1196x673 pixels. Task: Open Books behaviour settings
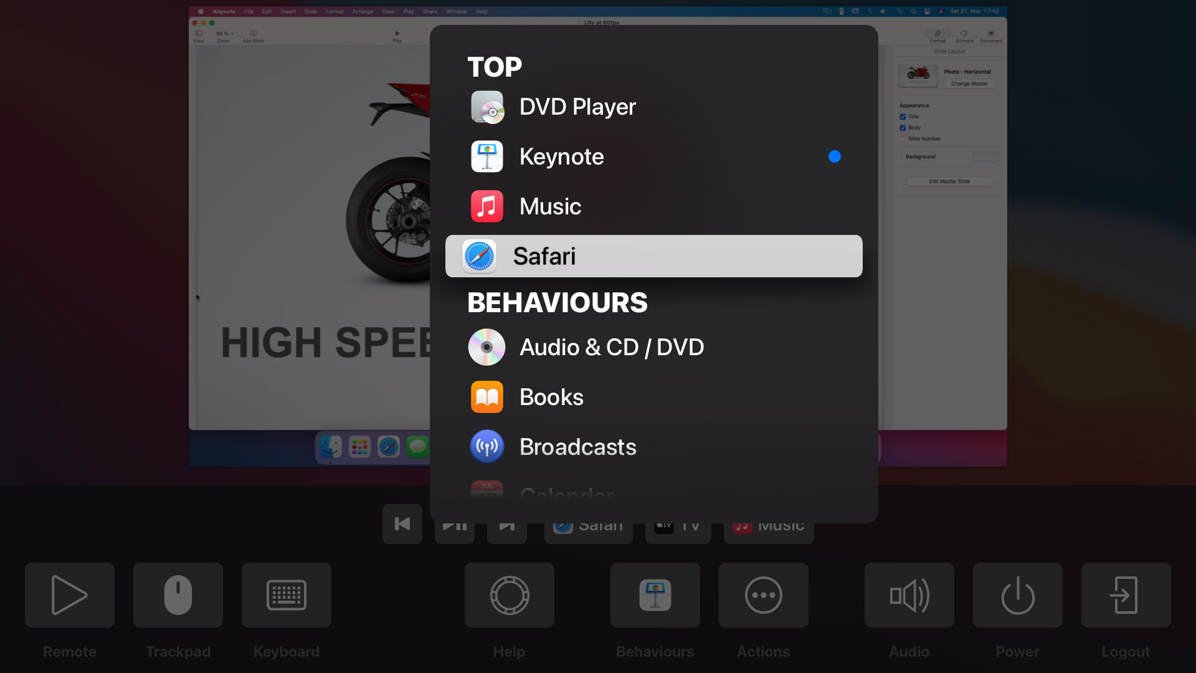pyautogui.click(x=551, y=396)
